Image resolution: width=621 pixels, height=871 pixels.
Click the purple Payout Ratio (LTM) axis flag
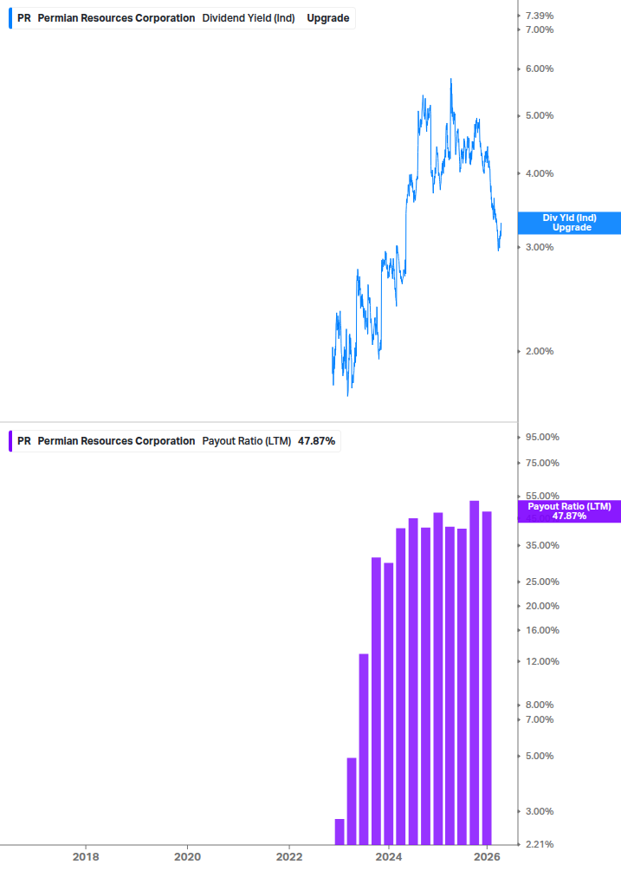tap(568, 510)
